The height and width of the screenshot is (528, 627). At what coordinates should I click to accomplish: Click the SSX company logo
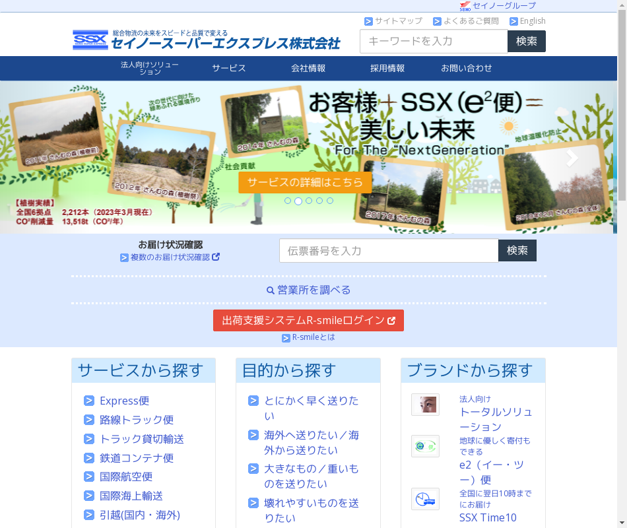90,40
